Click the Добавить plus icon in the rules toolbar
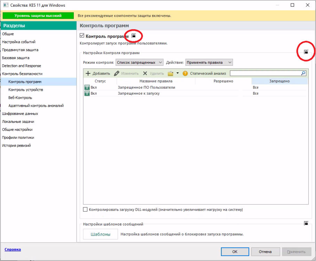This screenshot has height=261, width=316. click(x=88, y=73)
